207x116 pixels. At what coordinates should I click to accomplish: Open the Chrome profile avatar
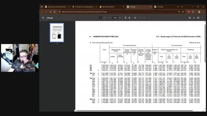tap(199, 12)
